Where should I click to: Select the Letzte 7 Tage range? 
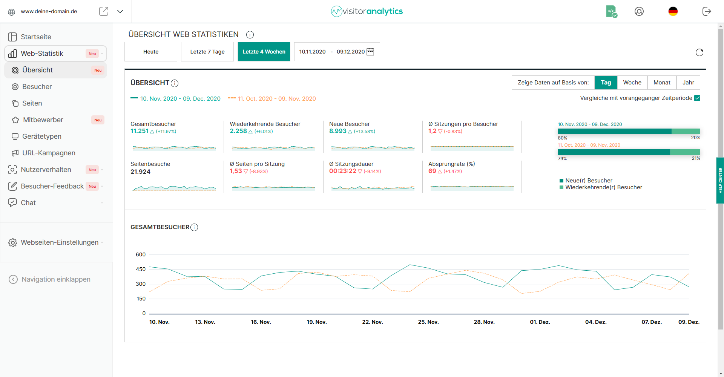(207, 52)
